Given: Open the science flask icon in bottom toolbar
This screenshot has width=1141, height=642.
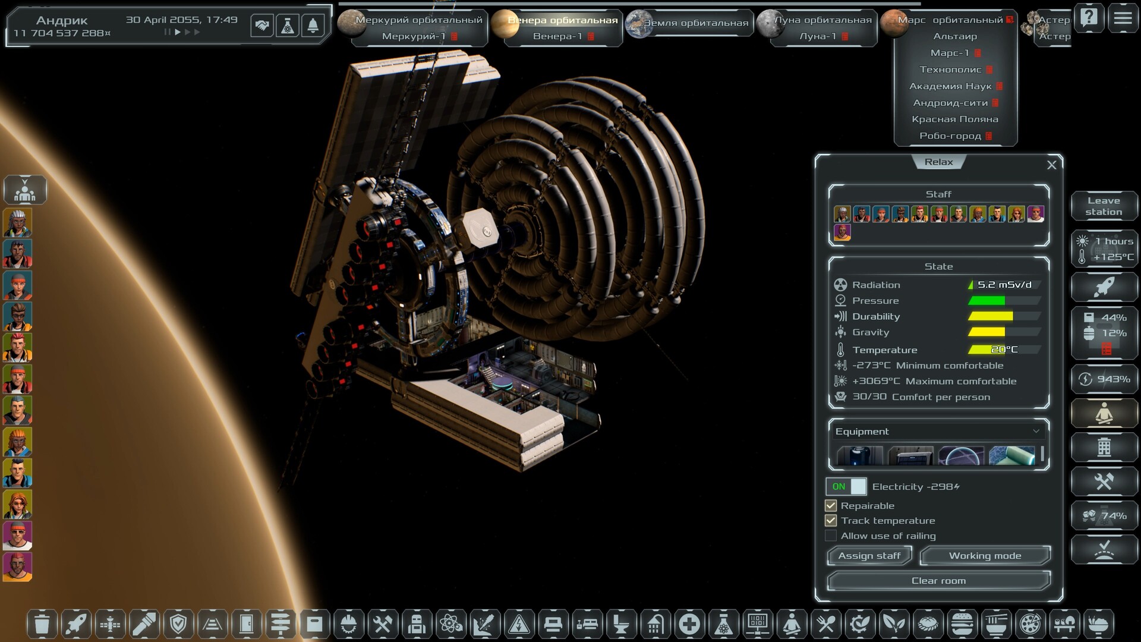Looking at the screenshot, I should (724, 624).
